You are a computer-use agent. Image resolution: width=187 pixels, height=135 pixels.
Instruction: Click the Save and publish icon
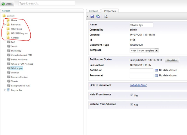click(x=98, y=16)
